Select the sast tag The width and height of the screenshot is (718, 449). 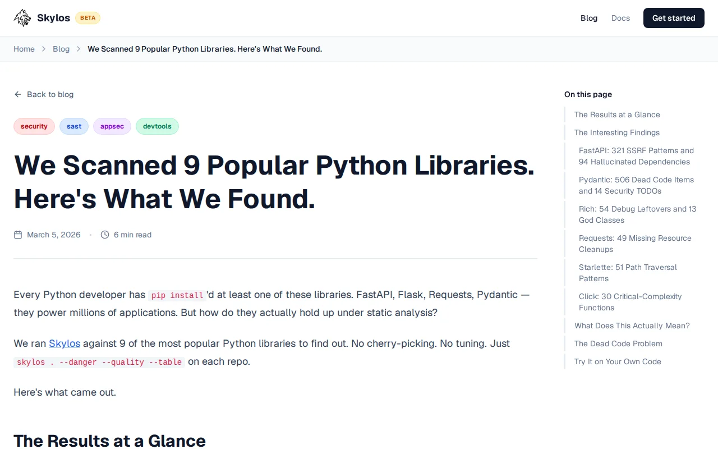[x=74, y=126]
